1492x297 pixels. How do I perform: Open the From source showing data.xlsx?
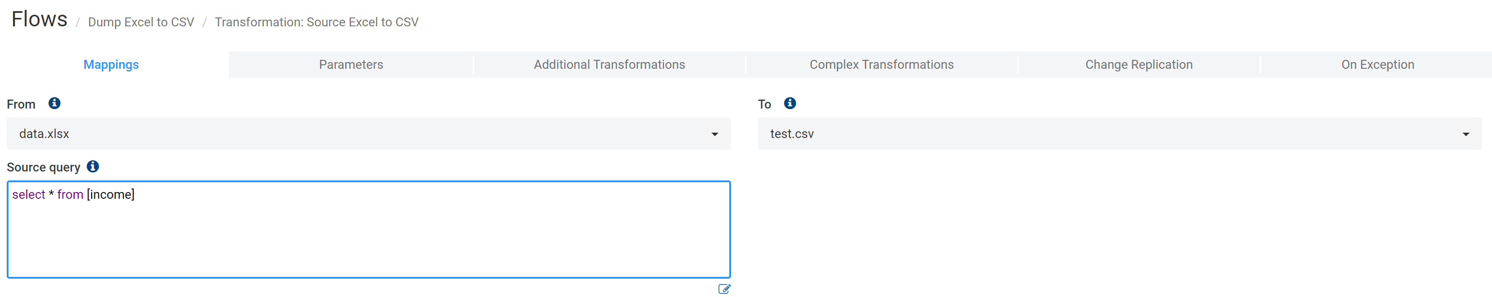tap(368, 134)
